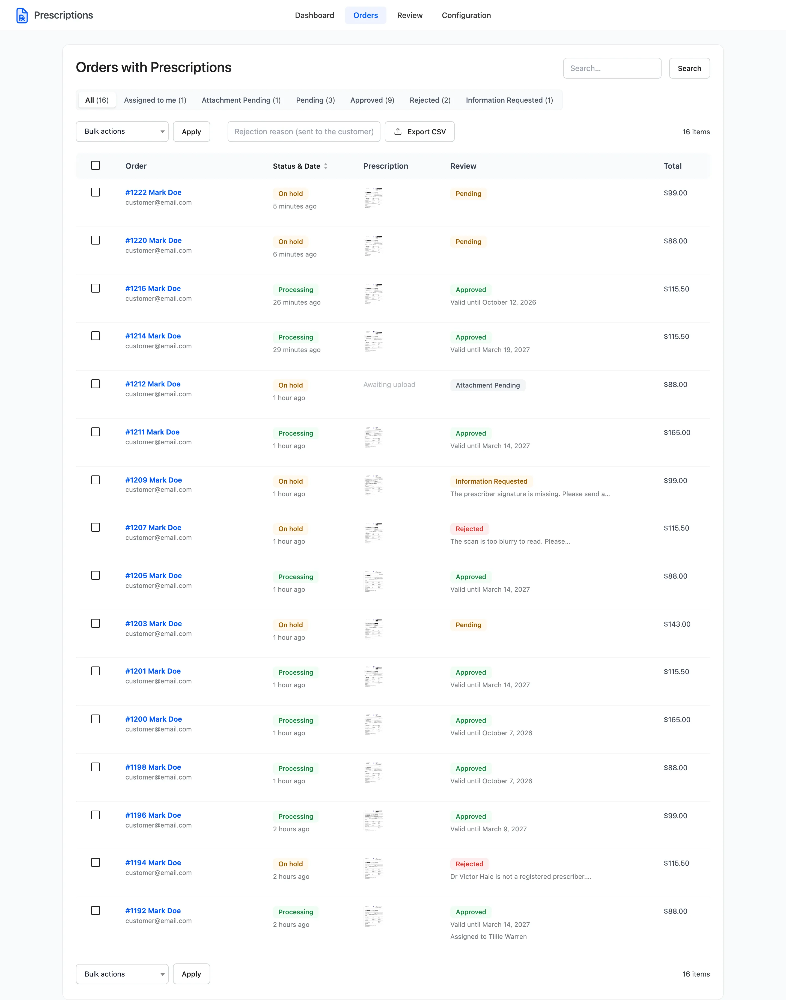Click "Assigned to Tillie Warren" text
Screen dimensions: 786x1000
488,936
